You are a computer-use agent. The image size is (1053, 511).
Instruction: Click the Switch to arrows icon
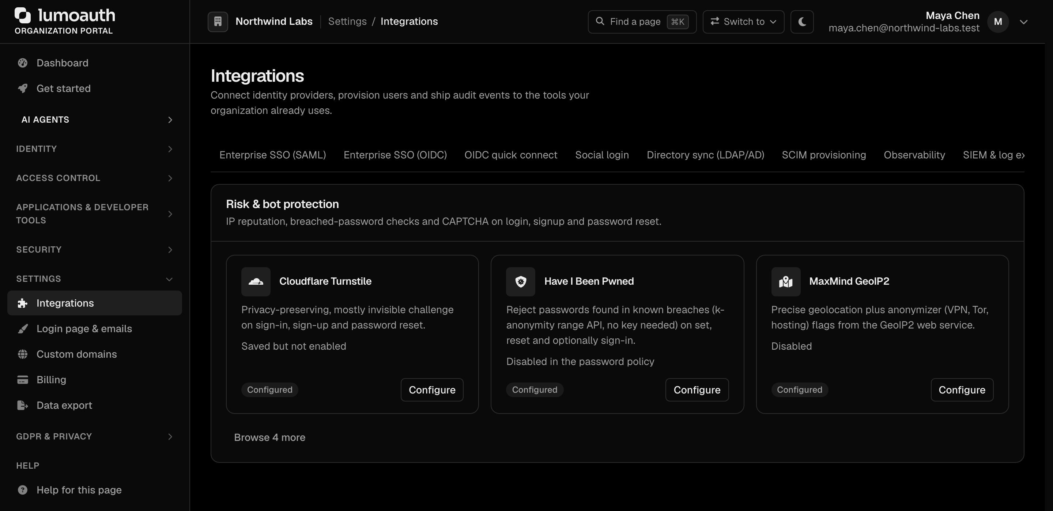714,21
